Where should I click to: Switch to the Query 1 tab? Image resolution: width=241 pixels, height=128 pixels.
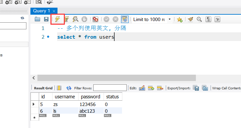point(41,11)
